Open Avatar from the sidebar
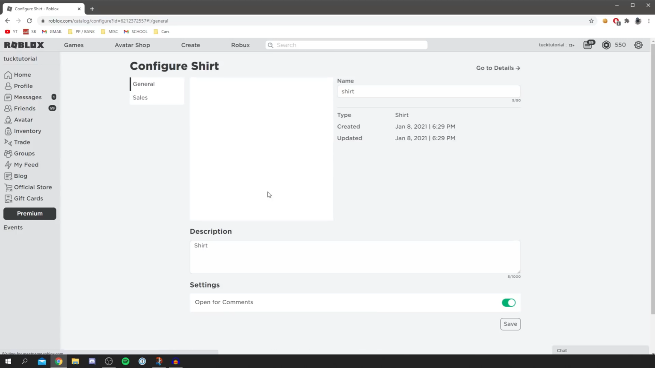655x368 pixels. (x=23, y=120)
